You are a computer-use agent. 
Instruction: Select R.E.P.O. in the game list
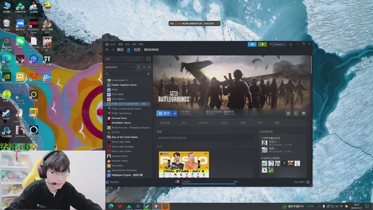pyautogui.click(x=115, y=133)
